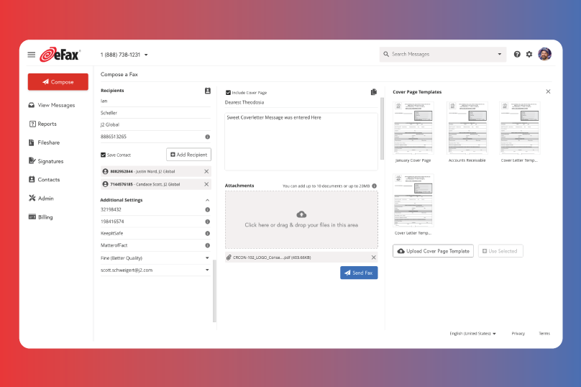The height and width of the screenshot is (387, 581).
Task: Click contact avatar icon for Candace Scott
Action: point(105,184)
